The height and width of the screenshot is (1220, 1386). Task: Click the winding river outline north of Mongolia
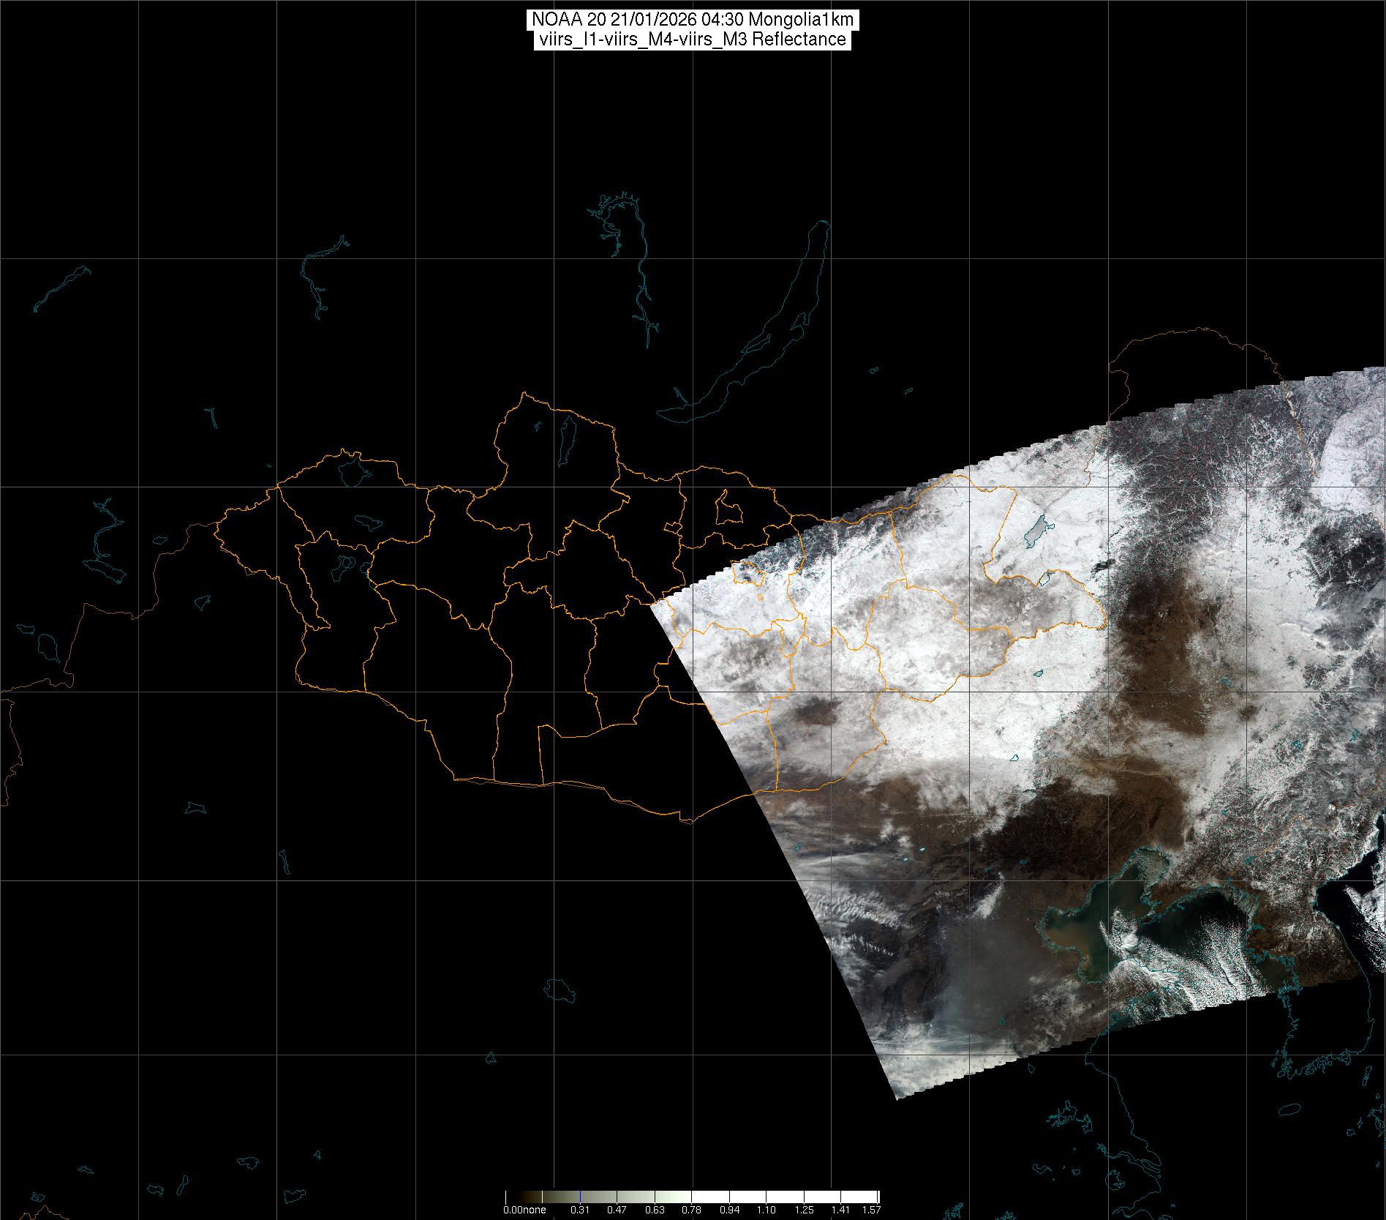click(641, 285)
